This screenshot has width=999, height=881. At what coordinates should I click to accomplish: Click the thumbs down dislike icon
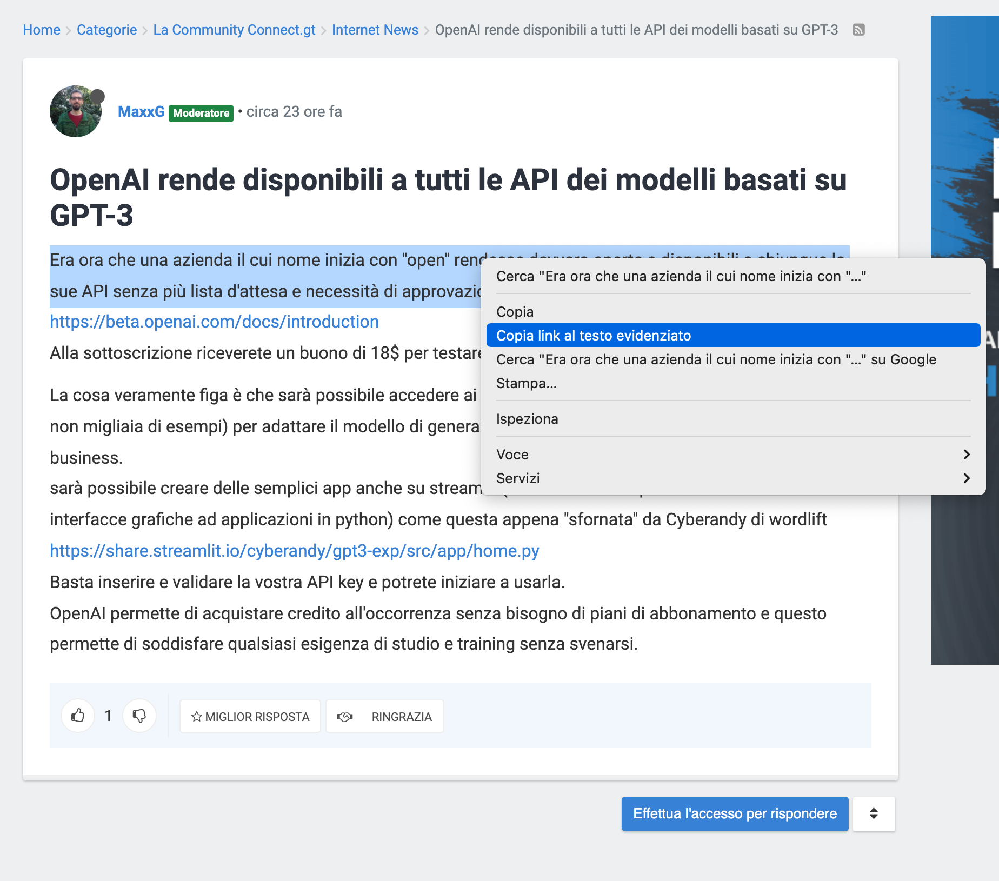pyautogui.click(x=139, y=716)
